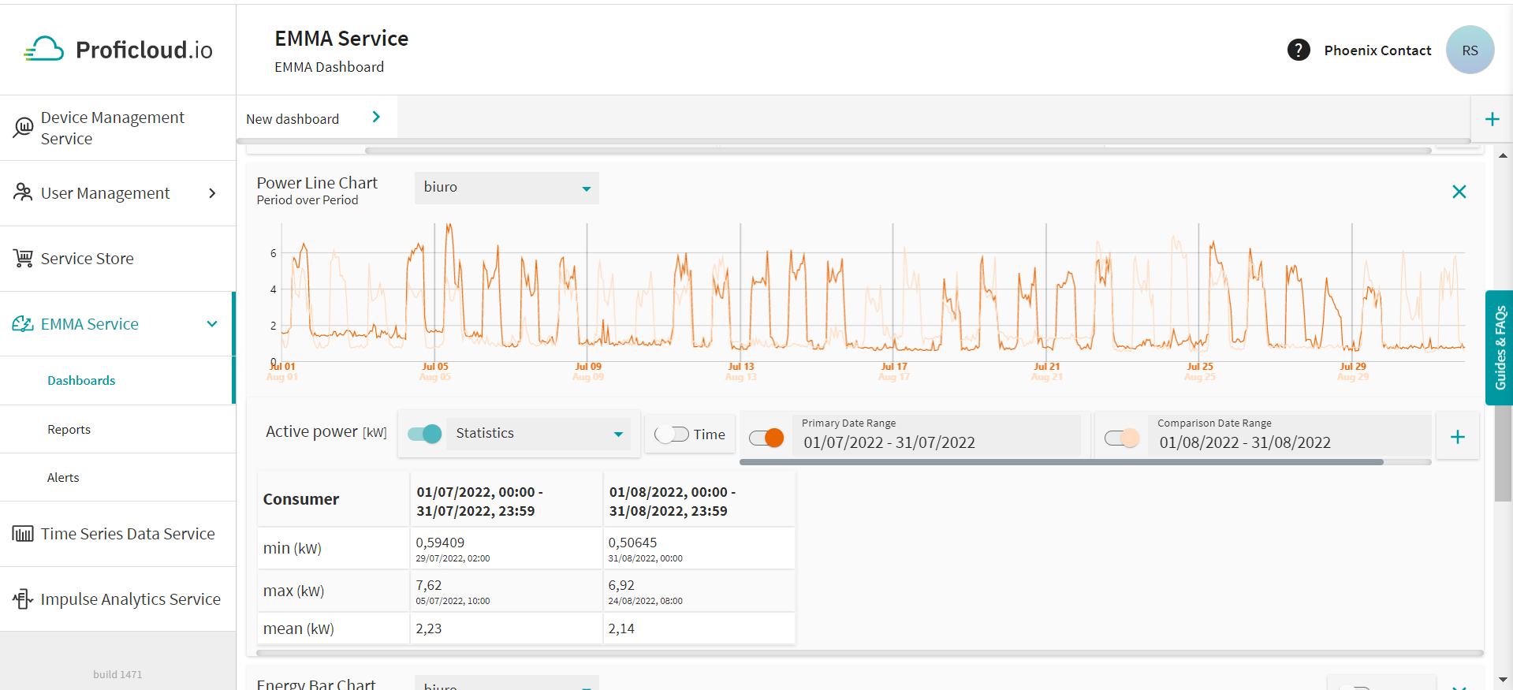Viewport: 1513px width, 690px height.
Task: Click the Impulse Analytics Service icon
Action: pyautogui.click(x=23, y=599)
